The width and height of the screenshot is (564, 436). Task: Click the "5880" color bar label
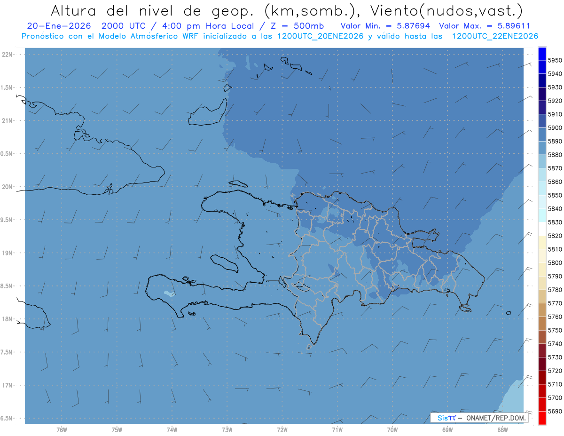pyautogui.click(x=555, y=155)
